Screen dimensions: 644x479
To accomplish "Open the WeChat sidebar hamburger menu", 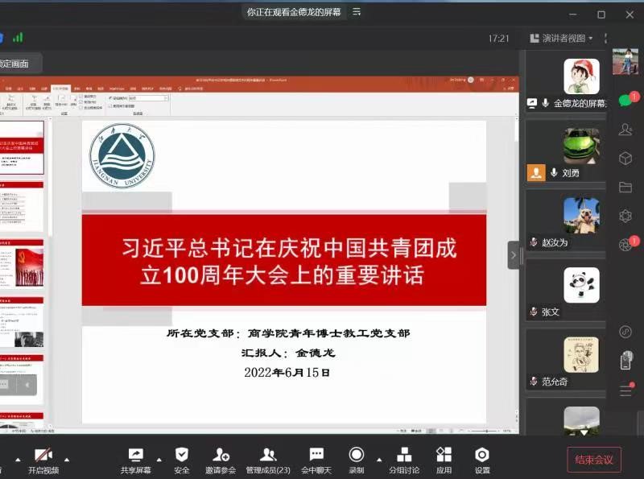I will pyautogui.click(x=625, y=391).
